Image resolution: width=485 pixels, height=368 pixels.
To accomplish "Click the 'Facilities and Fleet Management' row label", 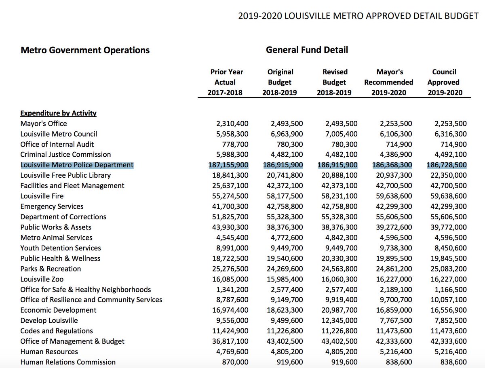I will 72,186.
